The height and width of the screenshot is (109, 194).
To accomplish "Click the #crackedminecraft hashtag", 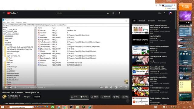I will tap(48, 103).
